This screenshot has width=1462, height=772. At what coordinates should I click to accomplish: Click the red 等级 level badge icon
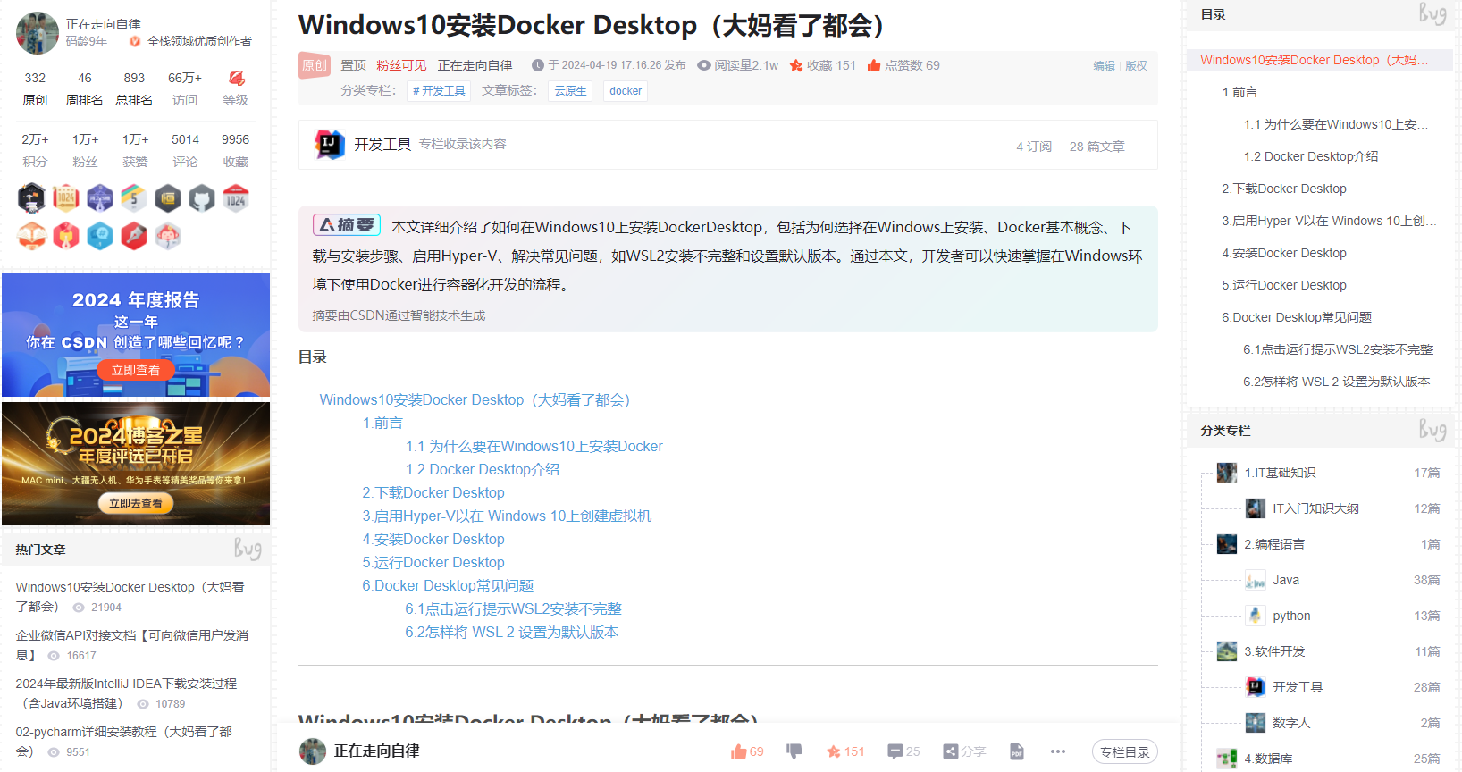pyautogui.click(x=236, y=79)
